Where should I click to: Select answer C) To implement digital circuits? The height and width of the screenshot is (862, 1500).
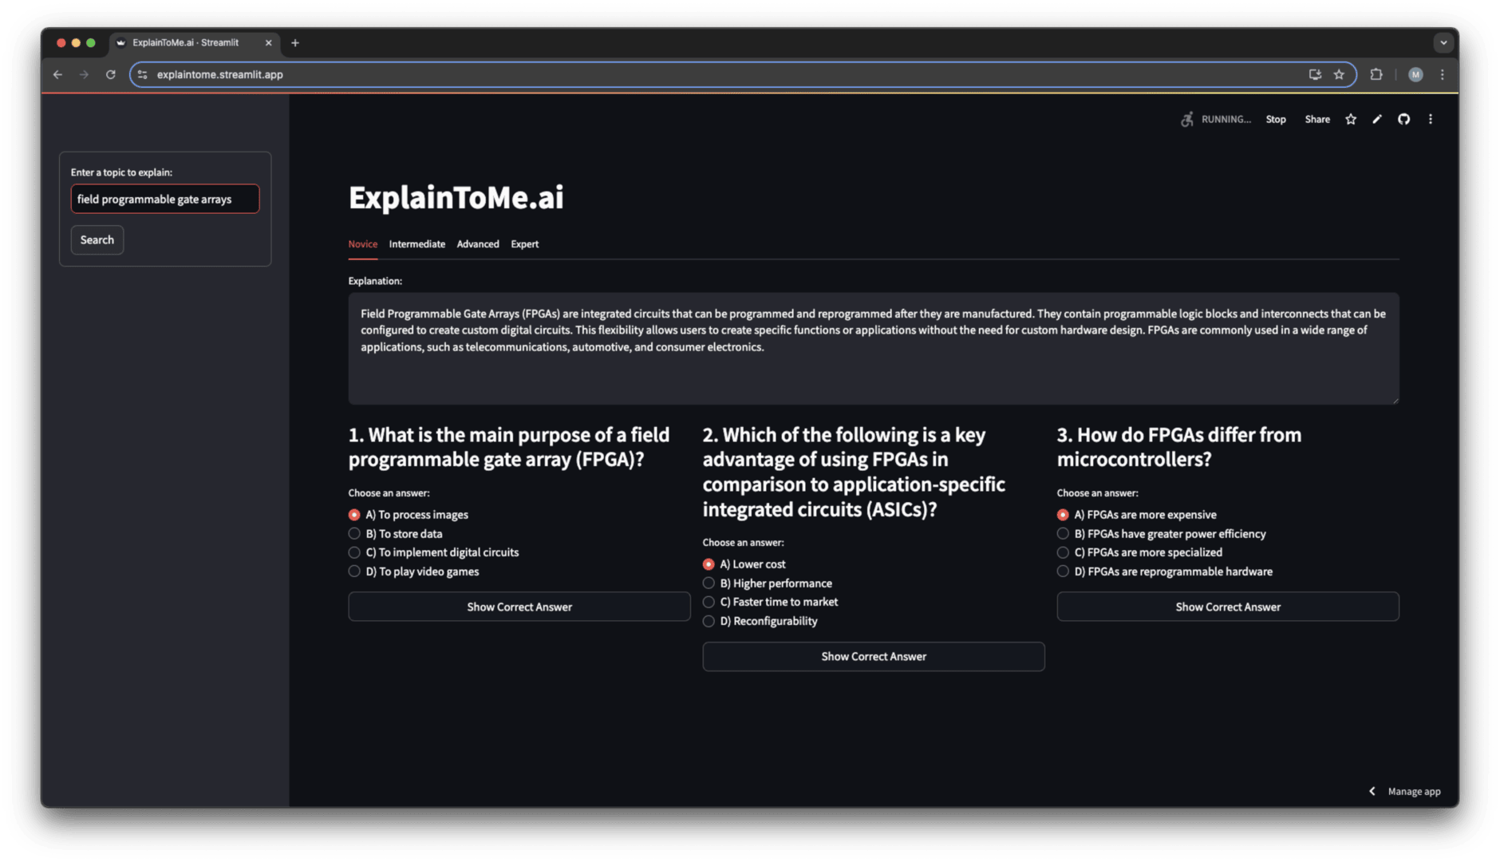[434, 552]
